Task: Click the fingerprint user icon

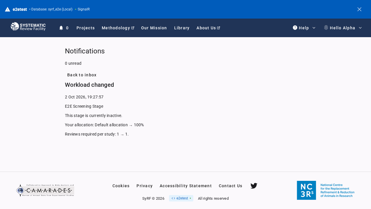Action: [x=326, y=28]
